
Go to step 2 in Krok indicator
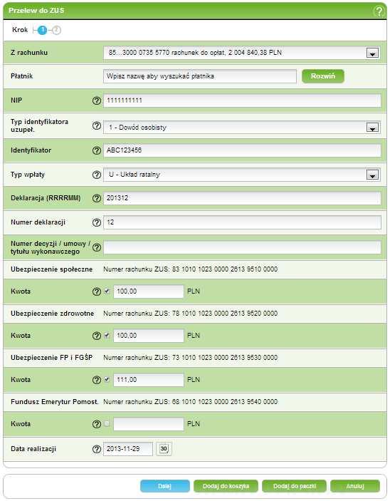pyautogui.click(x=56, y=31)
